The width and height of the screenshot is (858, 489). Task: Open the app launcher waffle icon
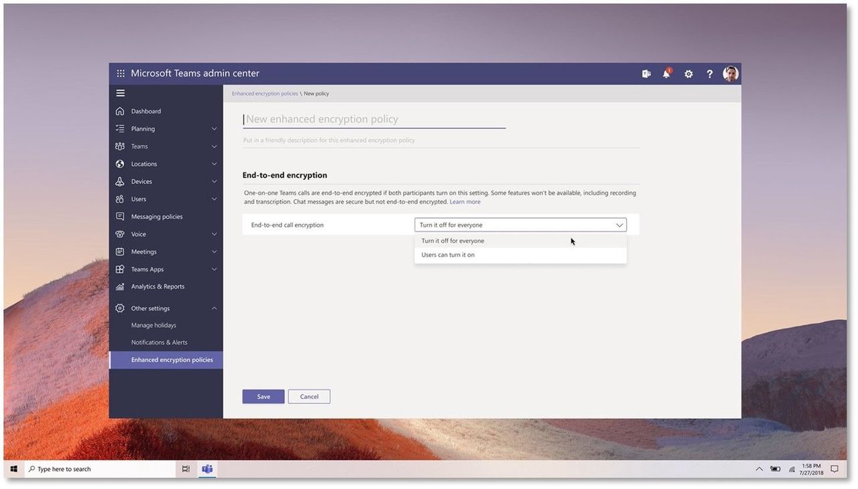(121, 74)
